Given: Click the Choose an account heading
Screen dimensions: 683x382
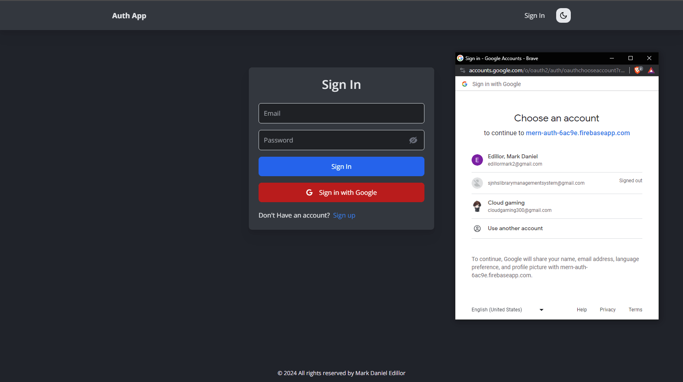Looking at the screenshot, I should point(557,118).
